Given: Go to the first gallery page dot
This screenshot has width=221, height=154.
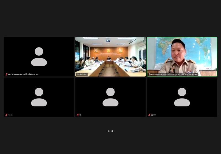Looking at the screenshot, I should pyautogui.click(x=109, y=131).
